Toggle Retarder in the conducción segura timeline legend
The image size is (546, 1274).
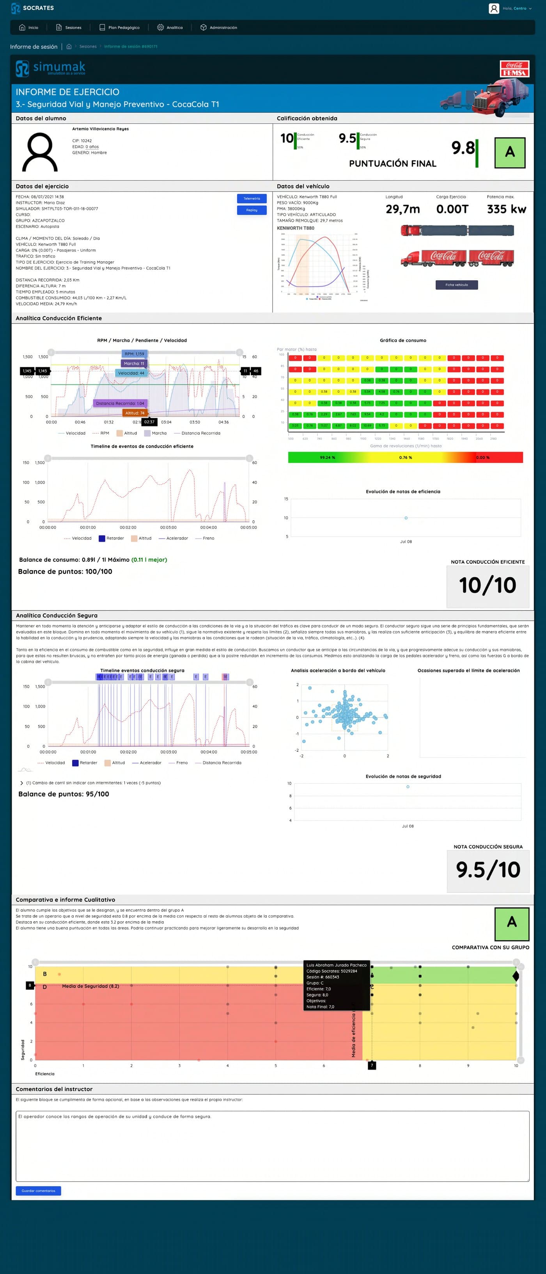coord(85,763)
